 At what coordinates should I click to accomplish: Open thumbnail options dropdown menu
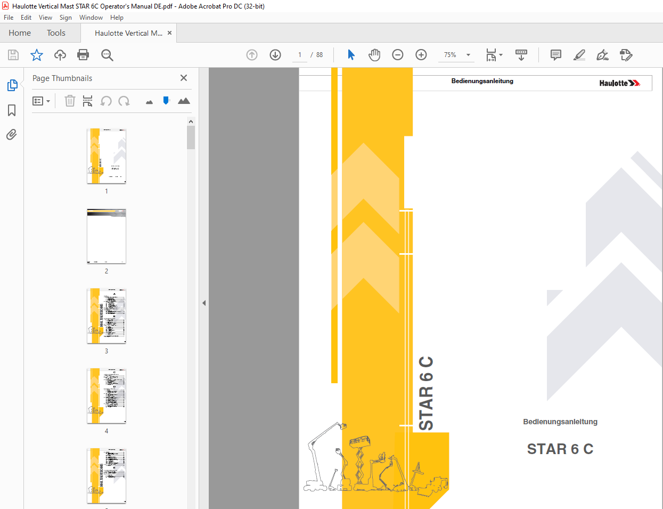tap(41, 101)
